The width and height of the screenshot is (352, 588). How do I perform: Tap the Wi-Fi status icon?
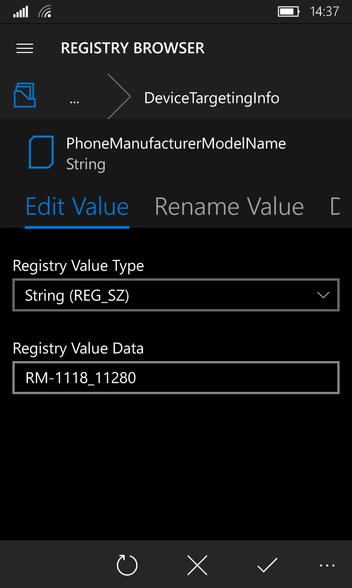click(x=45, y=11)
